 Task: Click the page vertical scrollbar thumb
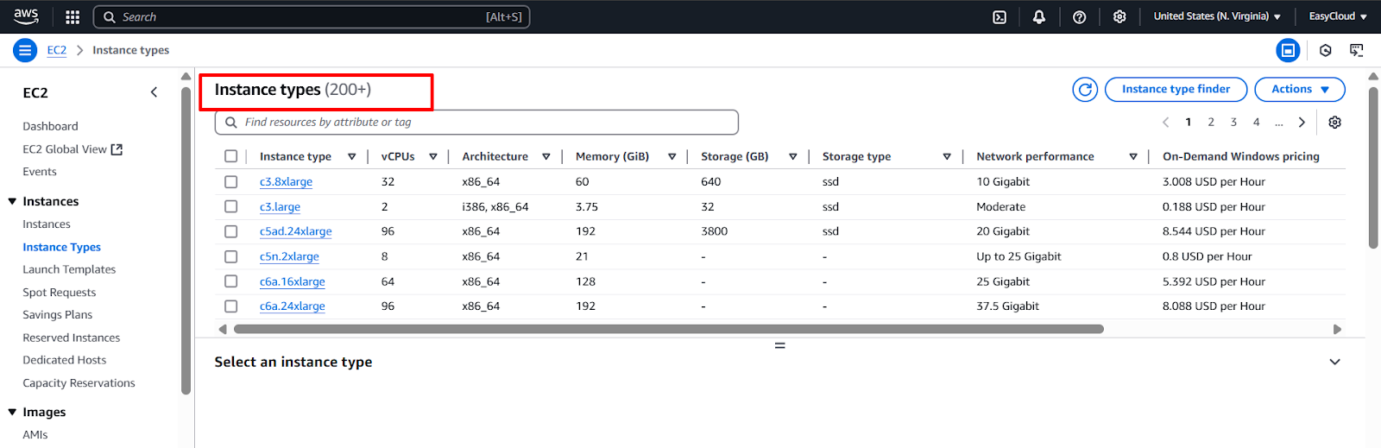coord(1373,167)
